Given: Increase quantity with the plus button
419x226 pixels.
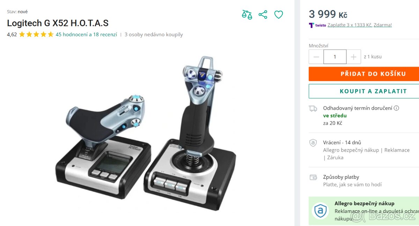Looking at the screenshot, I should (354, 57).
